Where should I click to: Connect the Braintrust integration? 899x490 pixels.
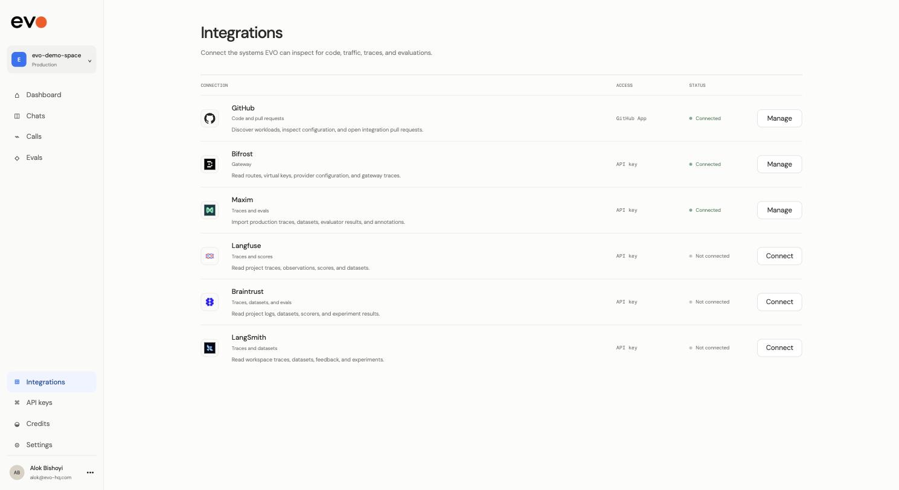point(779,302)
